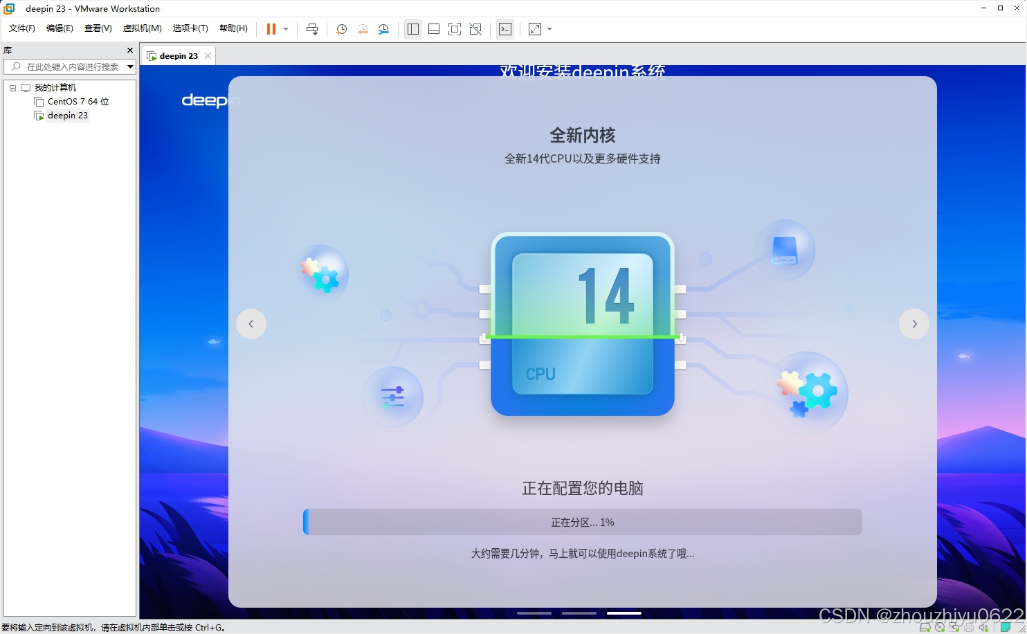Click the 全新内核 heading text
The height and width of the screenshot is (634, 1027).
[x=583, y=135]
